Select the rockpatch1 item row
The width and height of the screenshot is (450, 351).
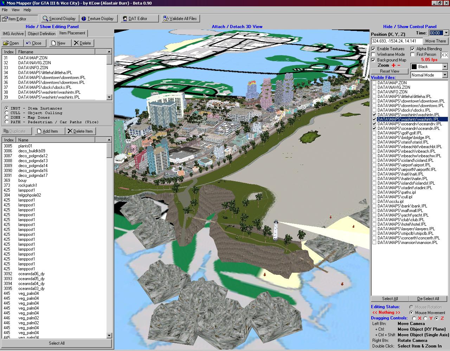click(54, 185)
